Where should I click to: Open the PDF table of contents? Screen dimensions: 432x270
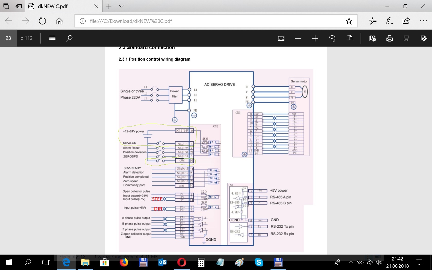tap(52, 38)
